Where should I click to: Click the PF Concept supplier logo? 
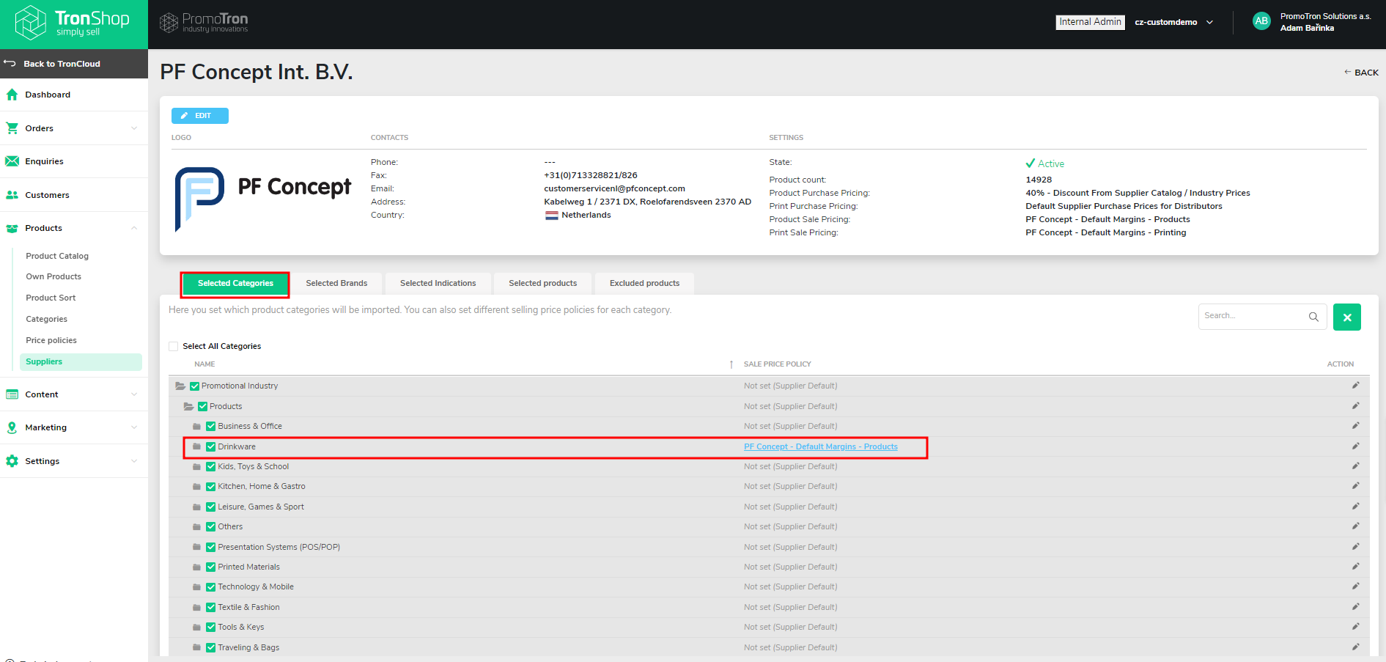(x=262, y=199)
